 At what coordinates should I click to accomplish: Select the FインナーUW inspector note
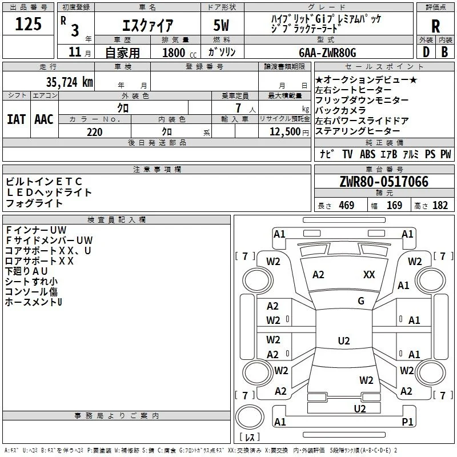(36, 230)
